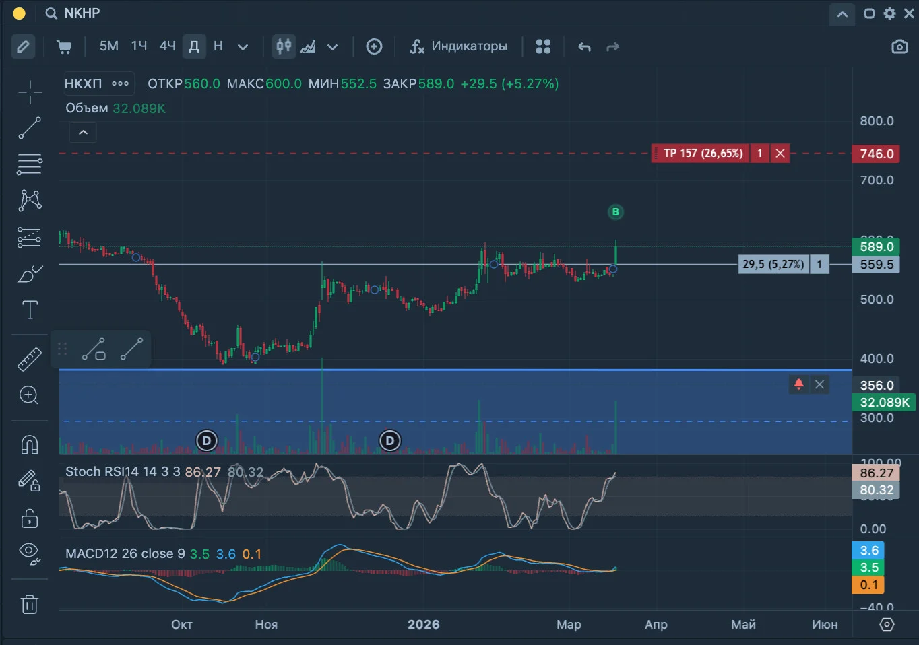
Task: Select the brush drawing tool
Action: (30, 274)
